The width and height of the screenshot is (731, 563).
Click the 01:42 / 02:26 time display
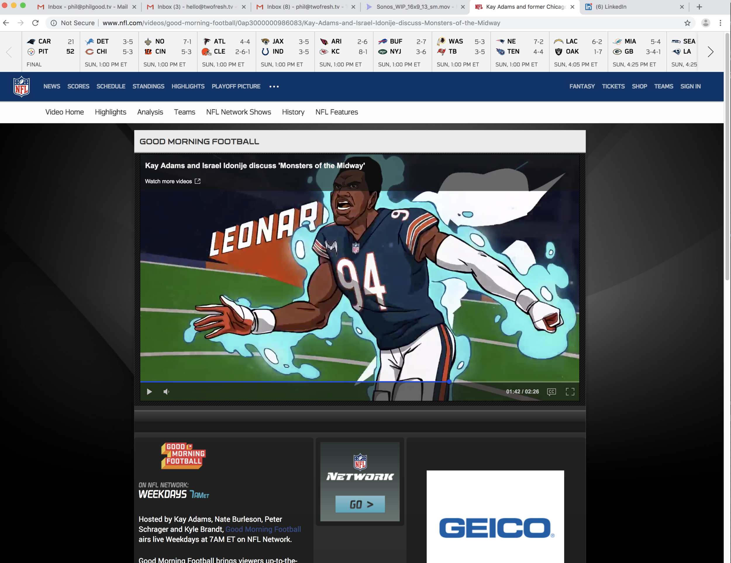tap(523, 391)
